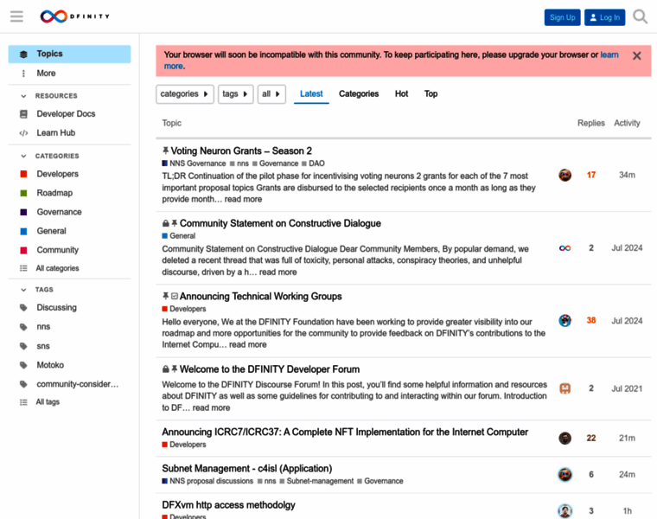Open Subnet Management - c4isl topic
This screenshot has width=657, height=519.
pyautogui.click(x=246, y=469)
